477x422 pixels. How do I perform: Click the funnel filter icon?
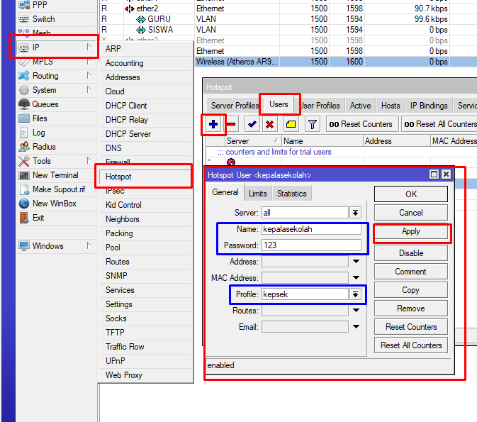click(x=312, y=124)
